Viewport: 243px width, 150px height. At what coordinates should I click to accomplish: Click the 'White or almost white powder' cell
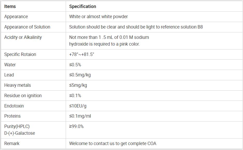(98, 17)
